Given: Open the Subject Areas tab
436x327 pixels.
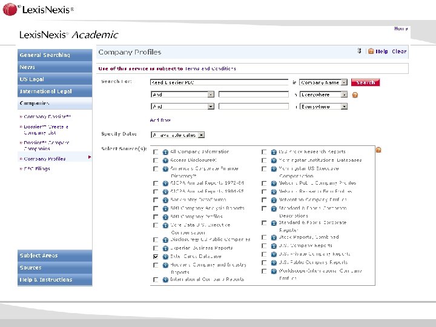Looking at the screenshot, I should [54, 256].
